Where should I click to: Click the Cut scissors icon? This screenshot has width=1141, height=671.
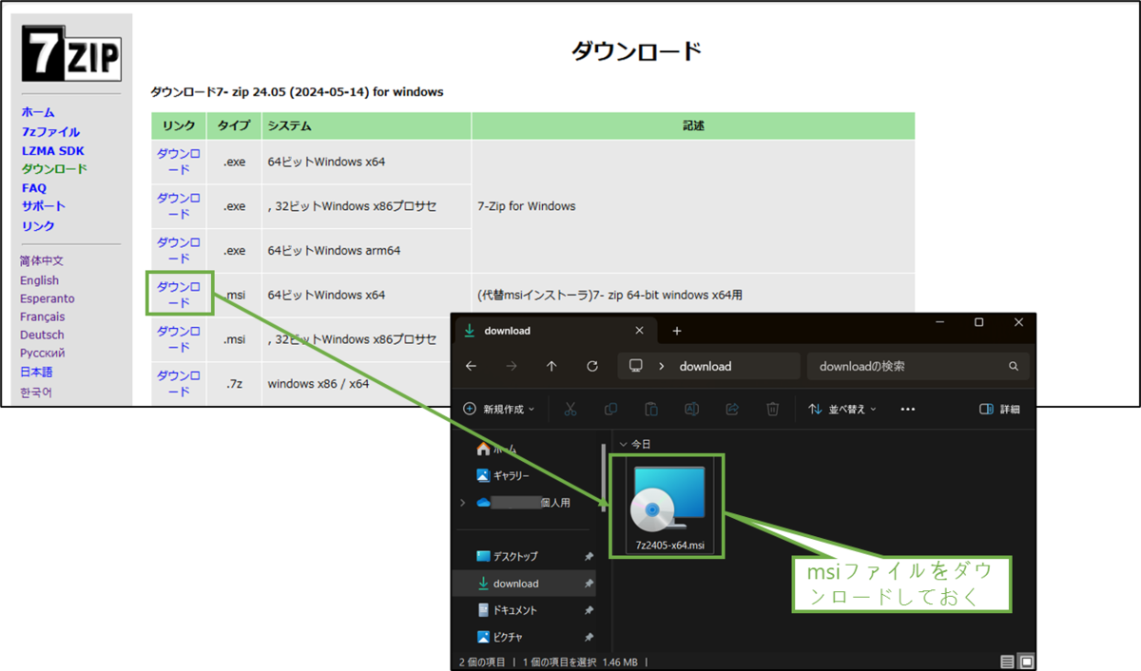(x=570, y=409)
